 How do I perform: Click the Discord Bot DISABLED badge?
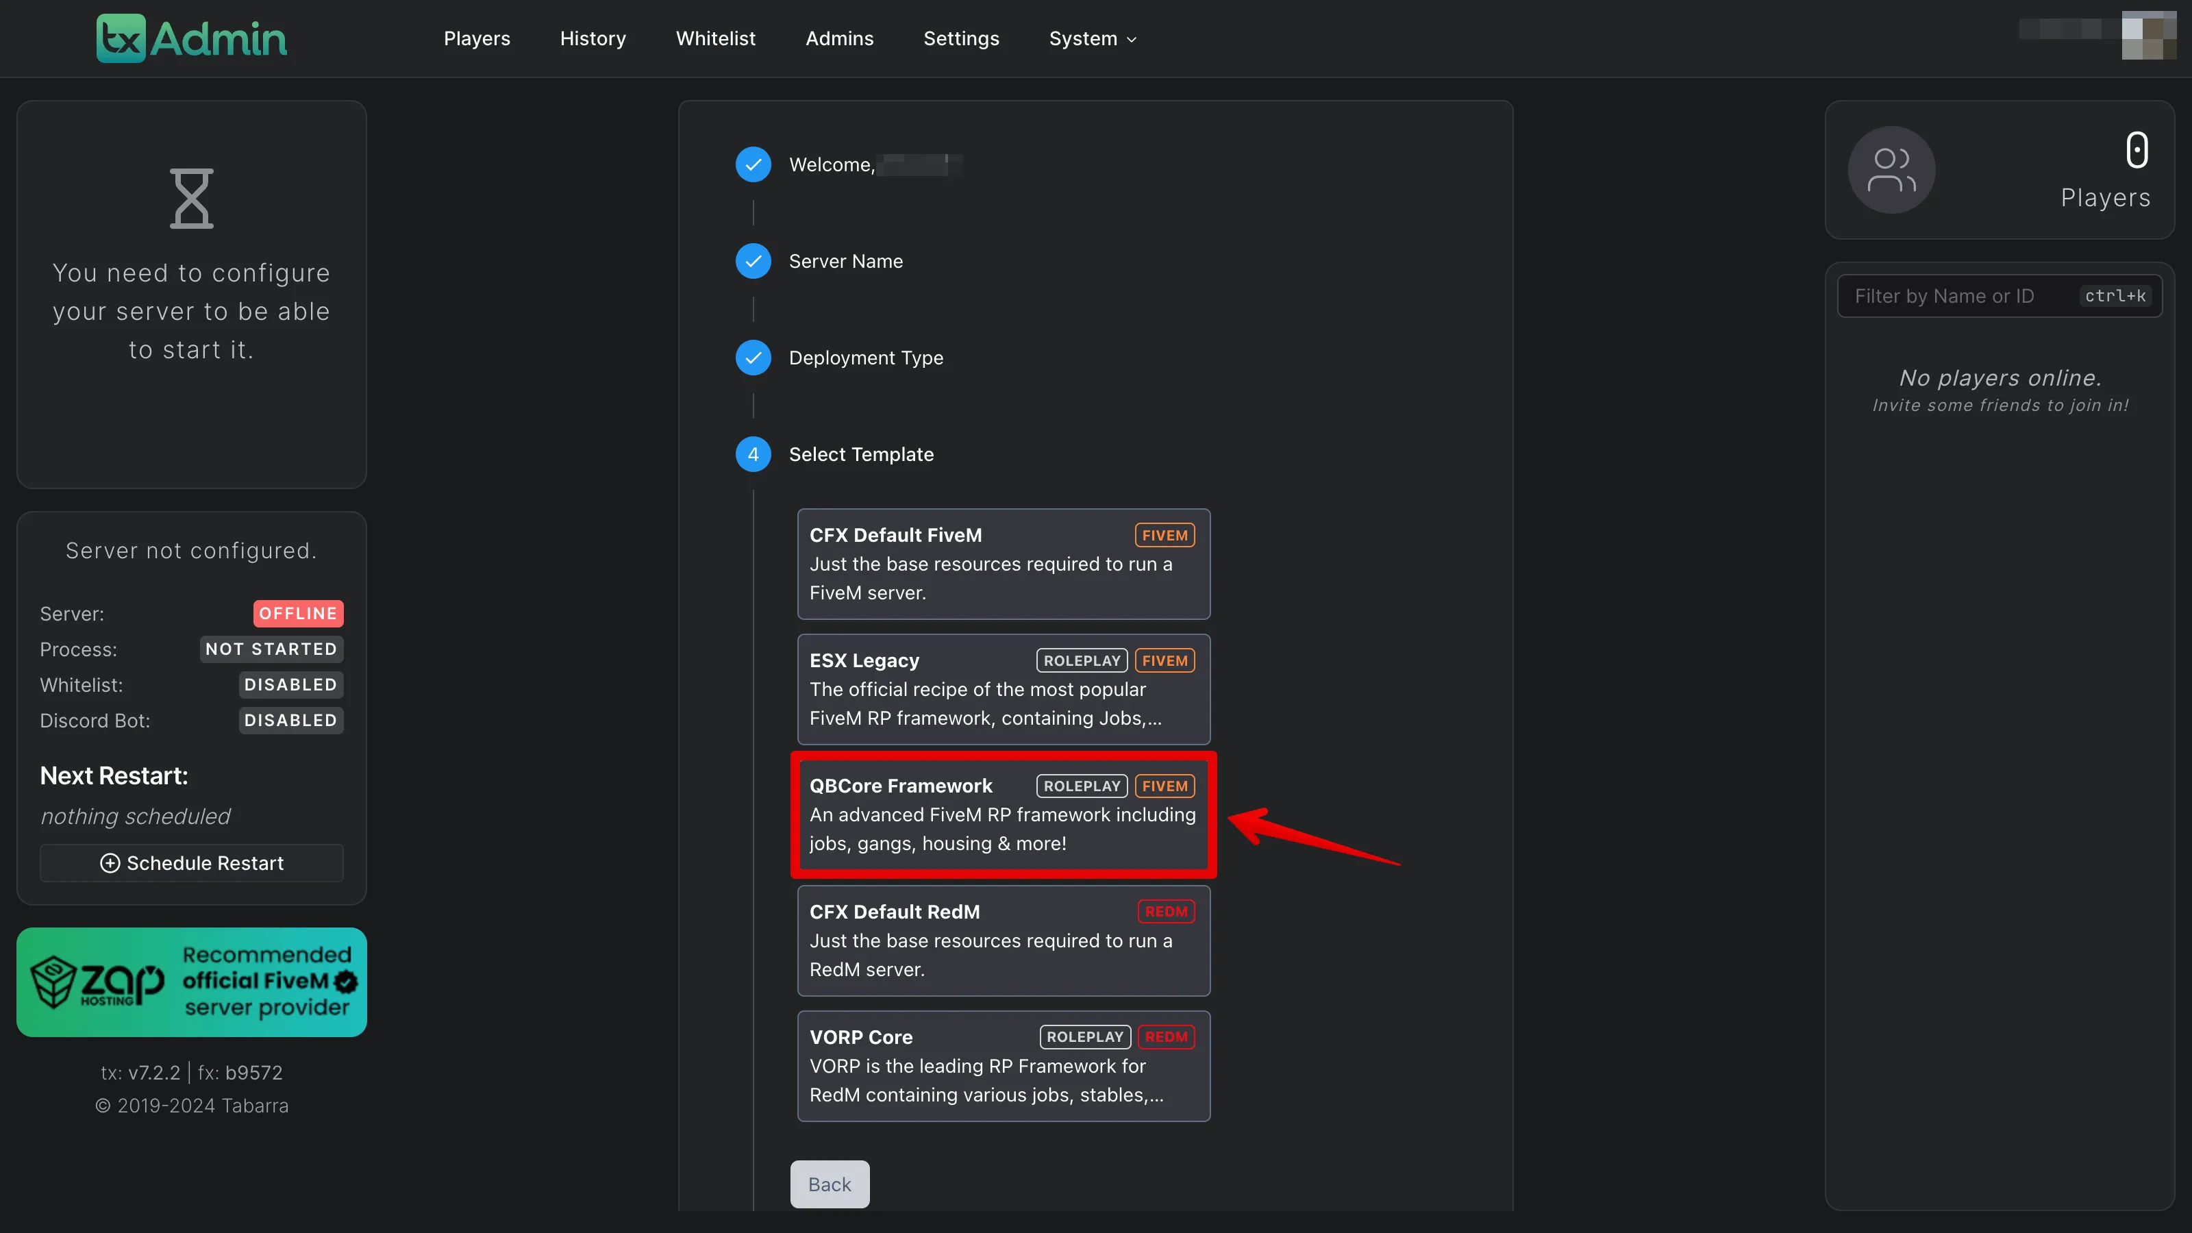coord(290,721)
